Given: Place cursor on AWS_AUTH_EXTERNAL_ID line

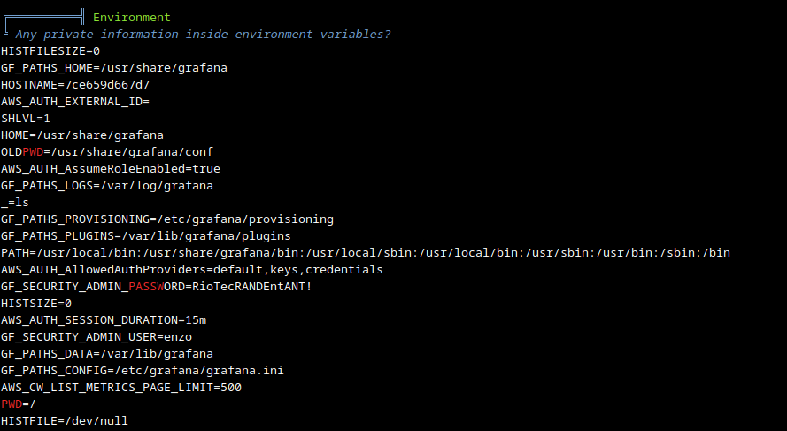Looking at the screenshot, I should point(75,101).
